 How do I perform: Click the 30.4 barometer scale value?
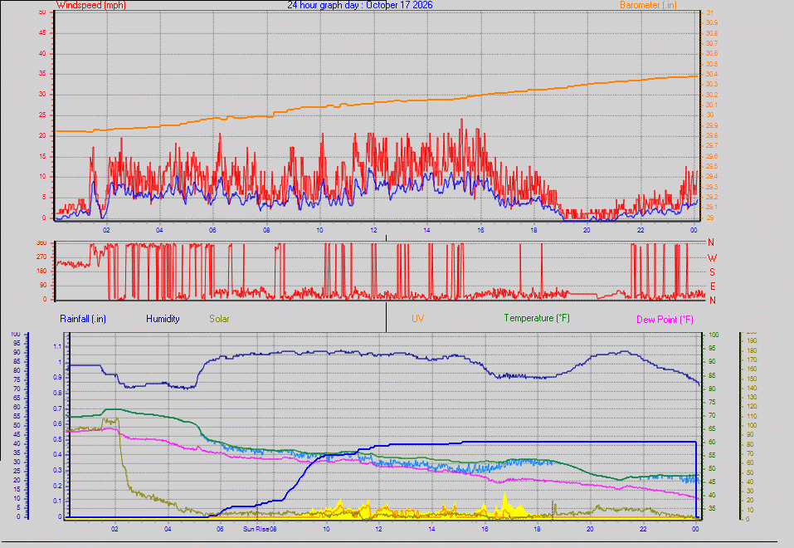(712, 74)
